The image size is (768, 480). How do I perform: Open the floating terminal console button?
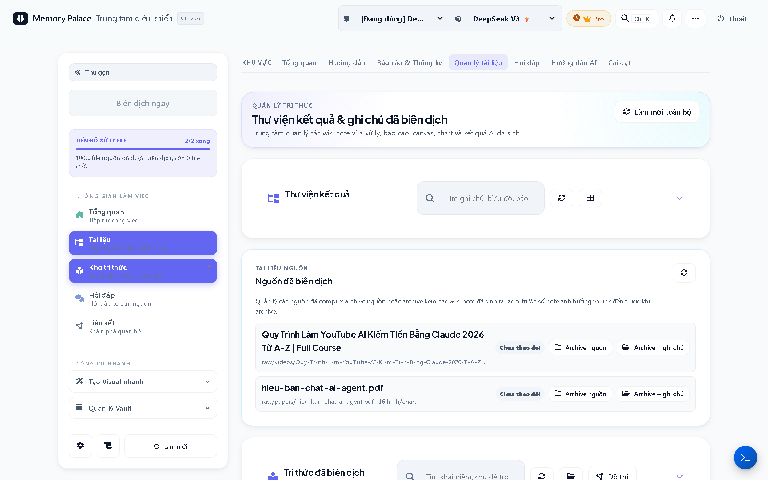pos(745,457)
